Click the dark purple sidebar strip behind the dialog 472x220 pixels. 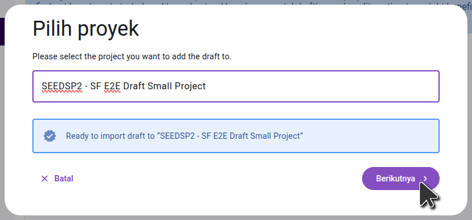(x=2, y=32)
